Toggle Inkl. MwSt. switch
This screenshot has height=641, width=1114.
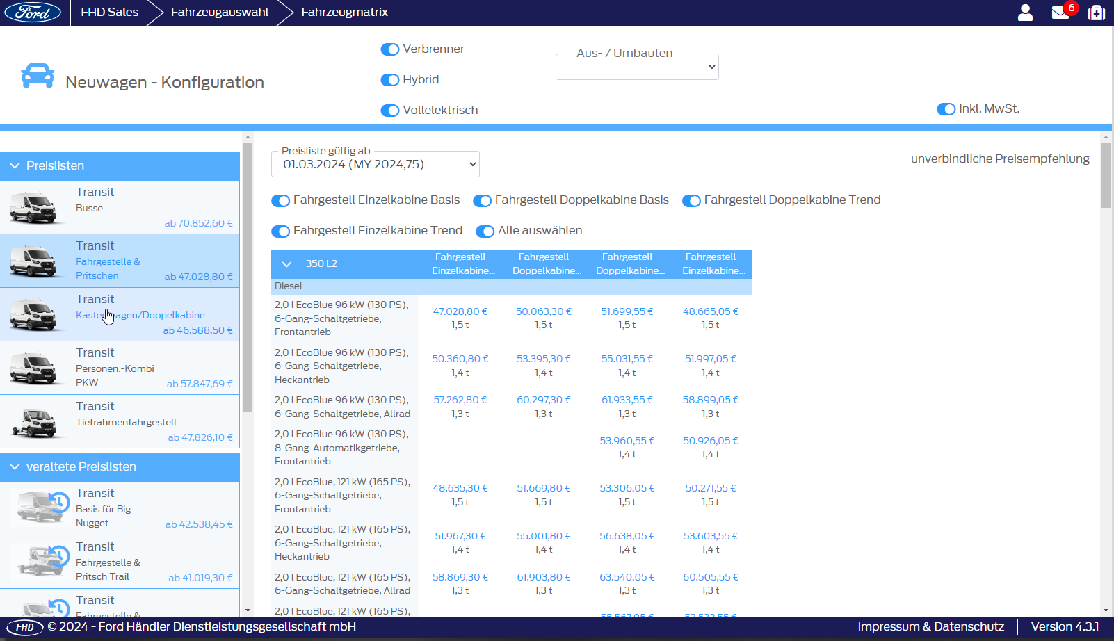[x=946, y=109]
